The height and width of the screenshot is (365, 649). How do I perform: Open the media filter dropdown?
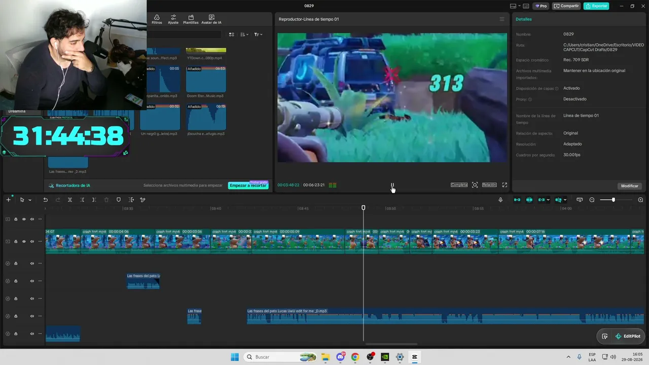click(x=258, y=34)
